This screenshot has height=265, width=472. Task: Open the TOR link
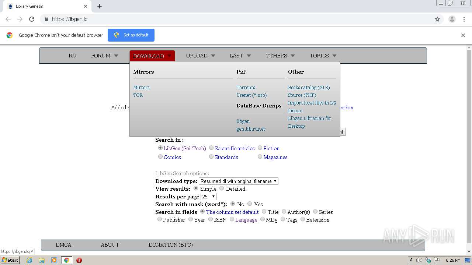(138, 95)
